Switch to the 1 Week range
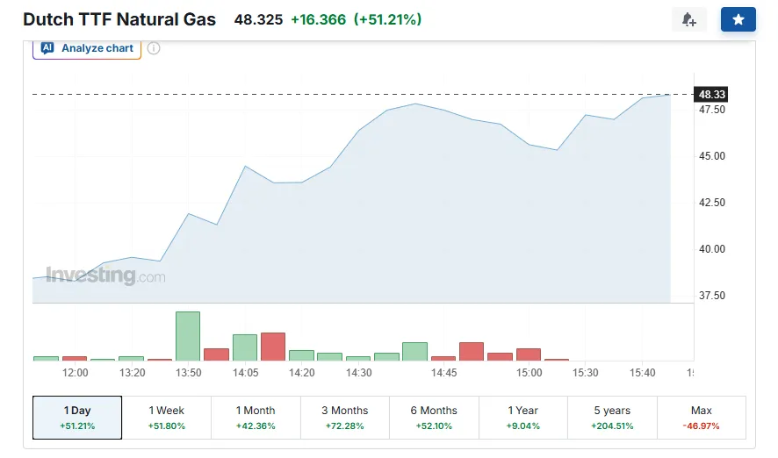This screenshot has height=458, width=778. (x=166, y=418)
